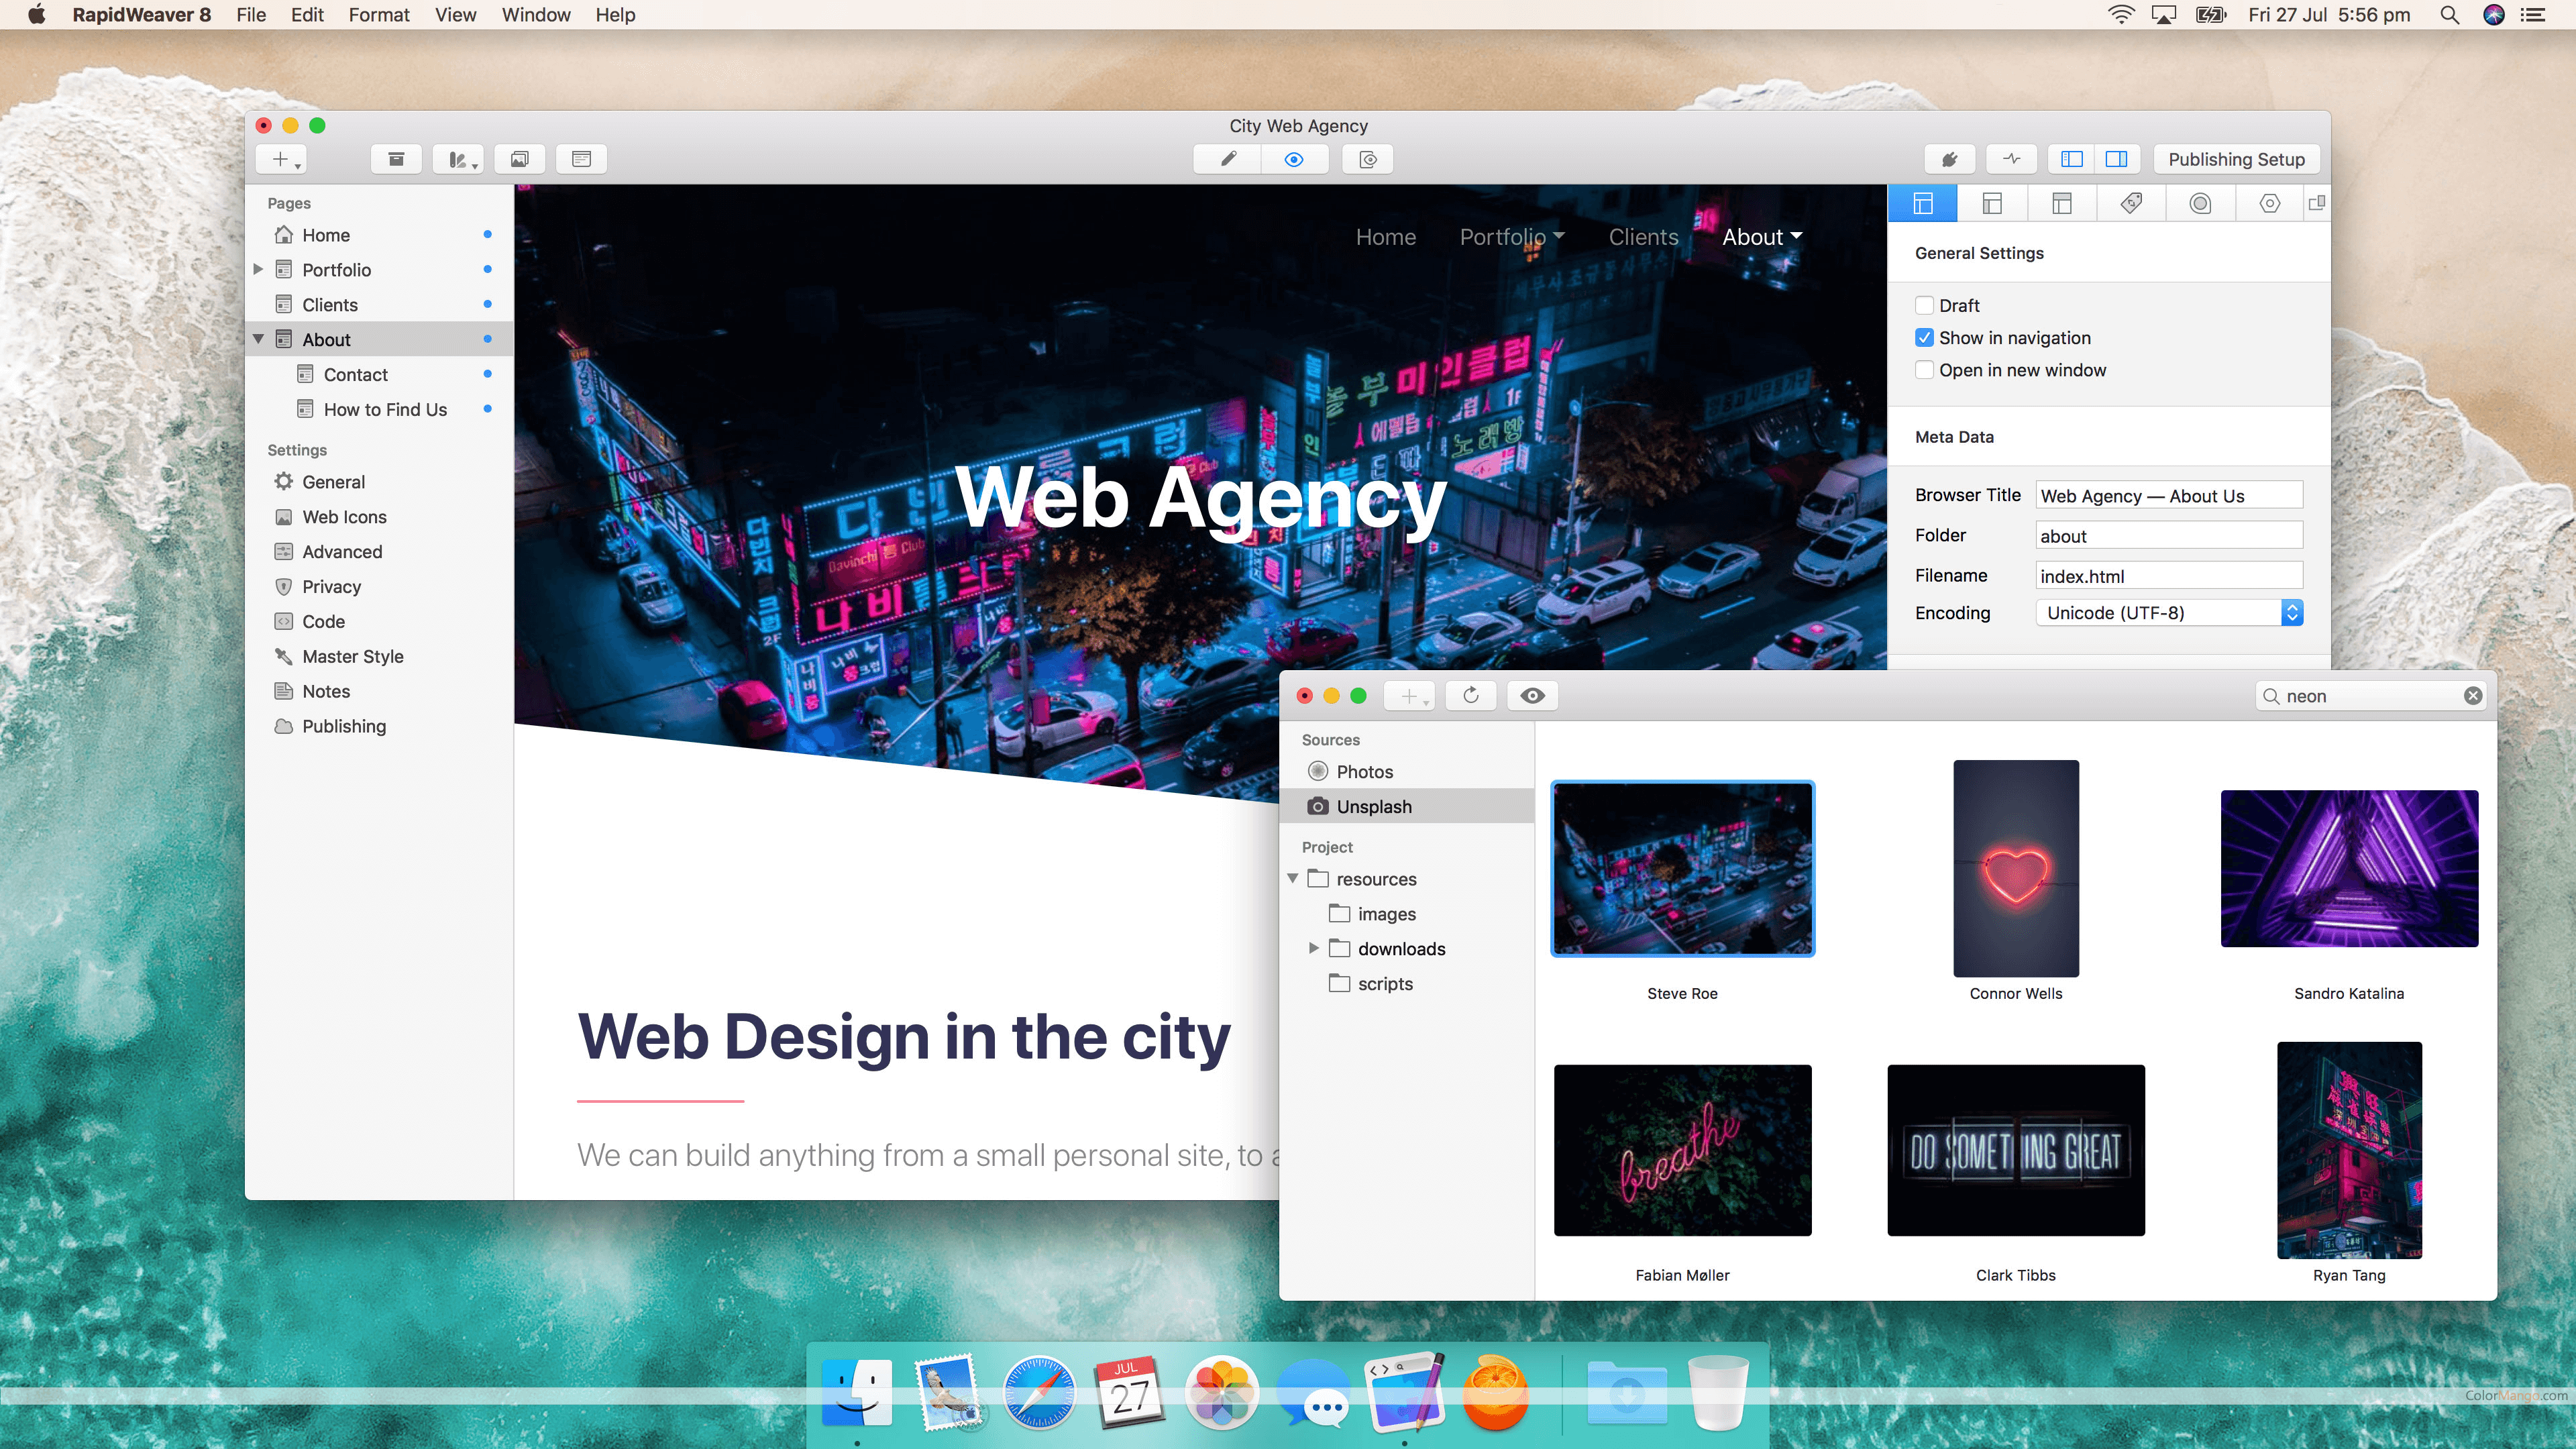Image resolution: width=2576 pixels, height=1449 pixels.
Task: Open the tag icon inspector tab
Action: coord(2131,204)
